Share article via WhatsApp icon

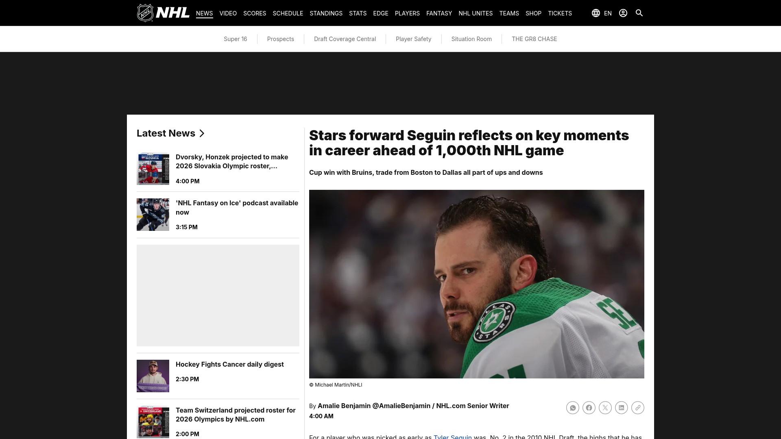click(x=573, y=408)
